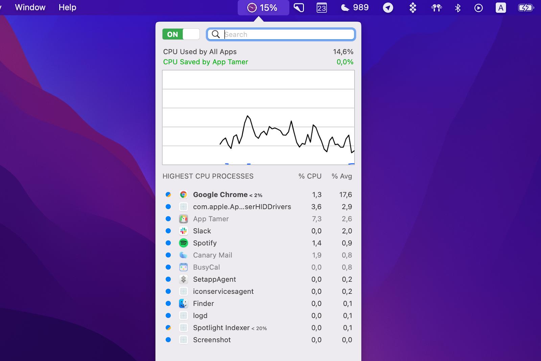This screenshot has width=541, height=361.
Task: Sort by the % CPU column header
Action: [310, 176]
